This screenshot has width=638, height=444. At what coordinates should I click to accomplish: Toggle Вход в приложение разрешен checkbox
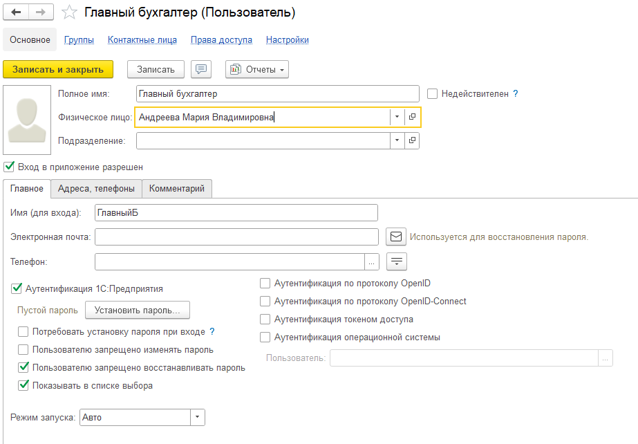(x=9, y=167)
